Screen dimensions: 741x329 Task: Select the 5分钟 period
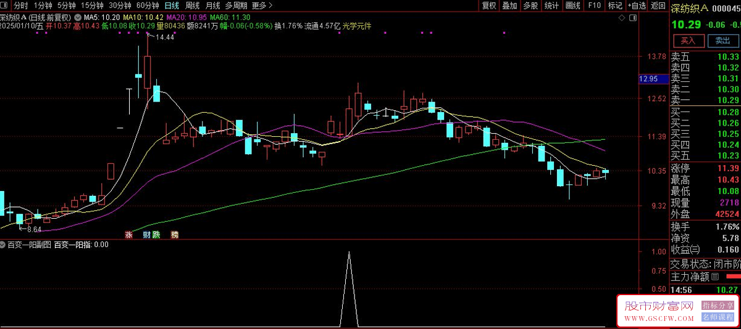point(67,6)
